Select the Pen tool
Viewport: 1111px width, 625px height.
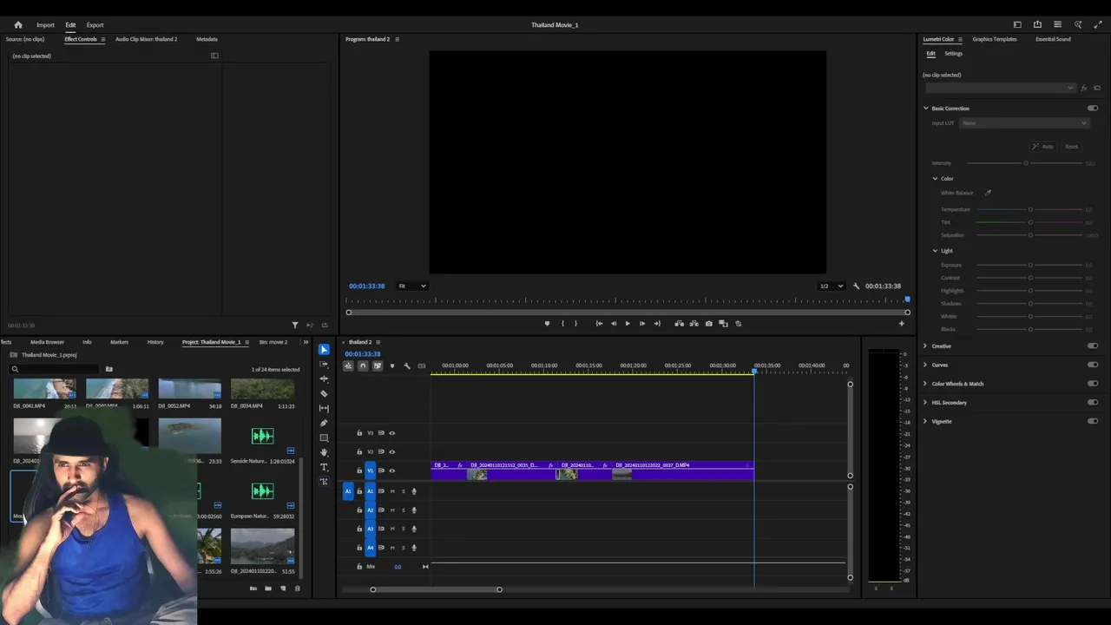324,423
